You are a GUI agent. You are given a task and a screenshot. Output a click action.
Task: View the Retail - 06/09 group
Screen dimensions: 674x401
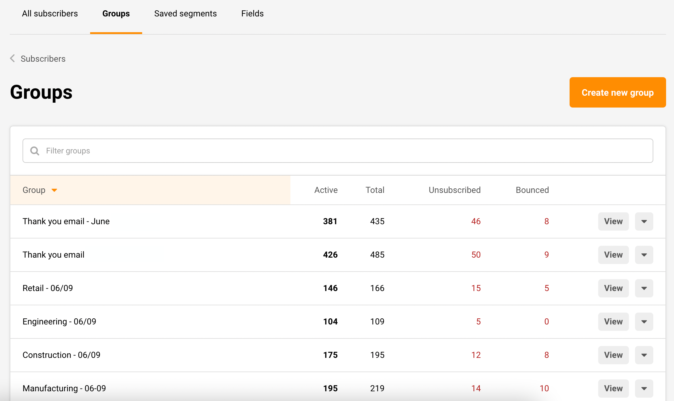tap(613, 288)
